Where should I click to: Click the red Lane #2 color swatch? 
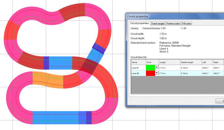[150, 73]
